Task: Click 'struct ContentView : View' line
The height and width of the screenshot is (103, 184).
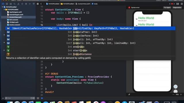Action: click(x=64, y=10)
